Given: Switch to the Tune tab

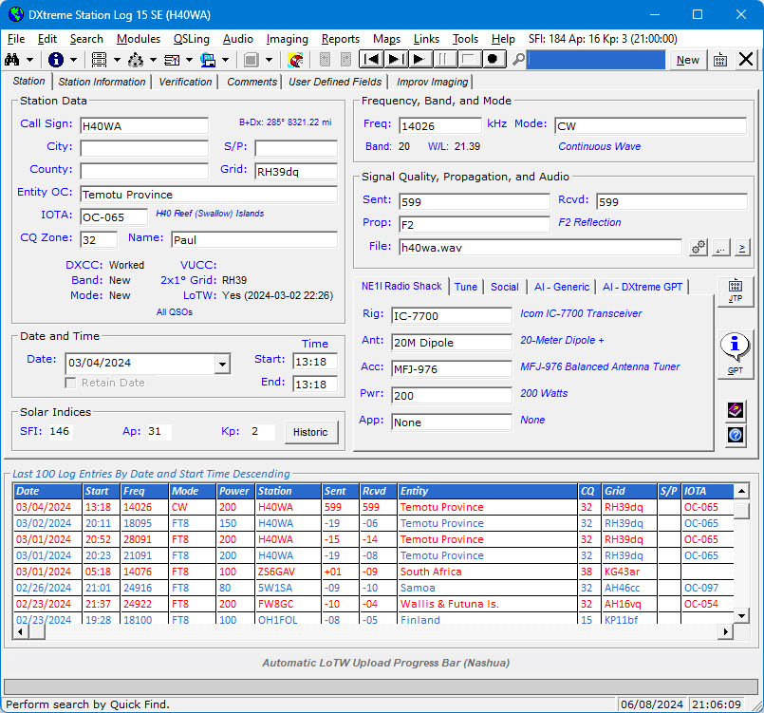Looking at the screenshot, I should [465, 287].
